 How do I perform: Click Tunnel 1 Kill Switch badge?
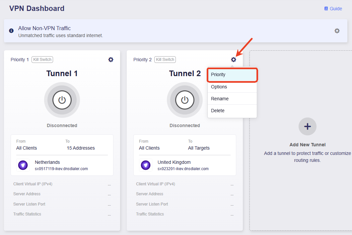(42, 60)
